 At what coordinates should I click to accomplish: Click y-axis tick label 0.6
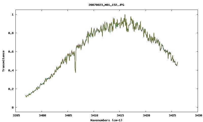(x=11, y=52)
